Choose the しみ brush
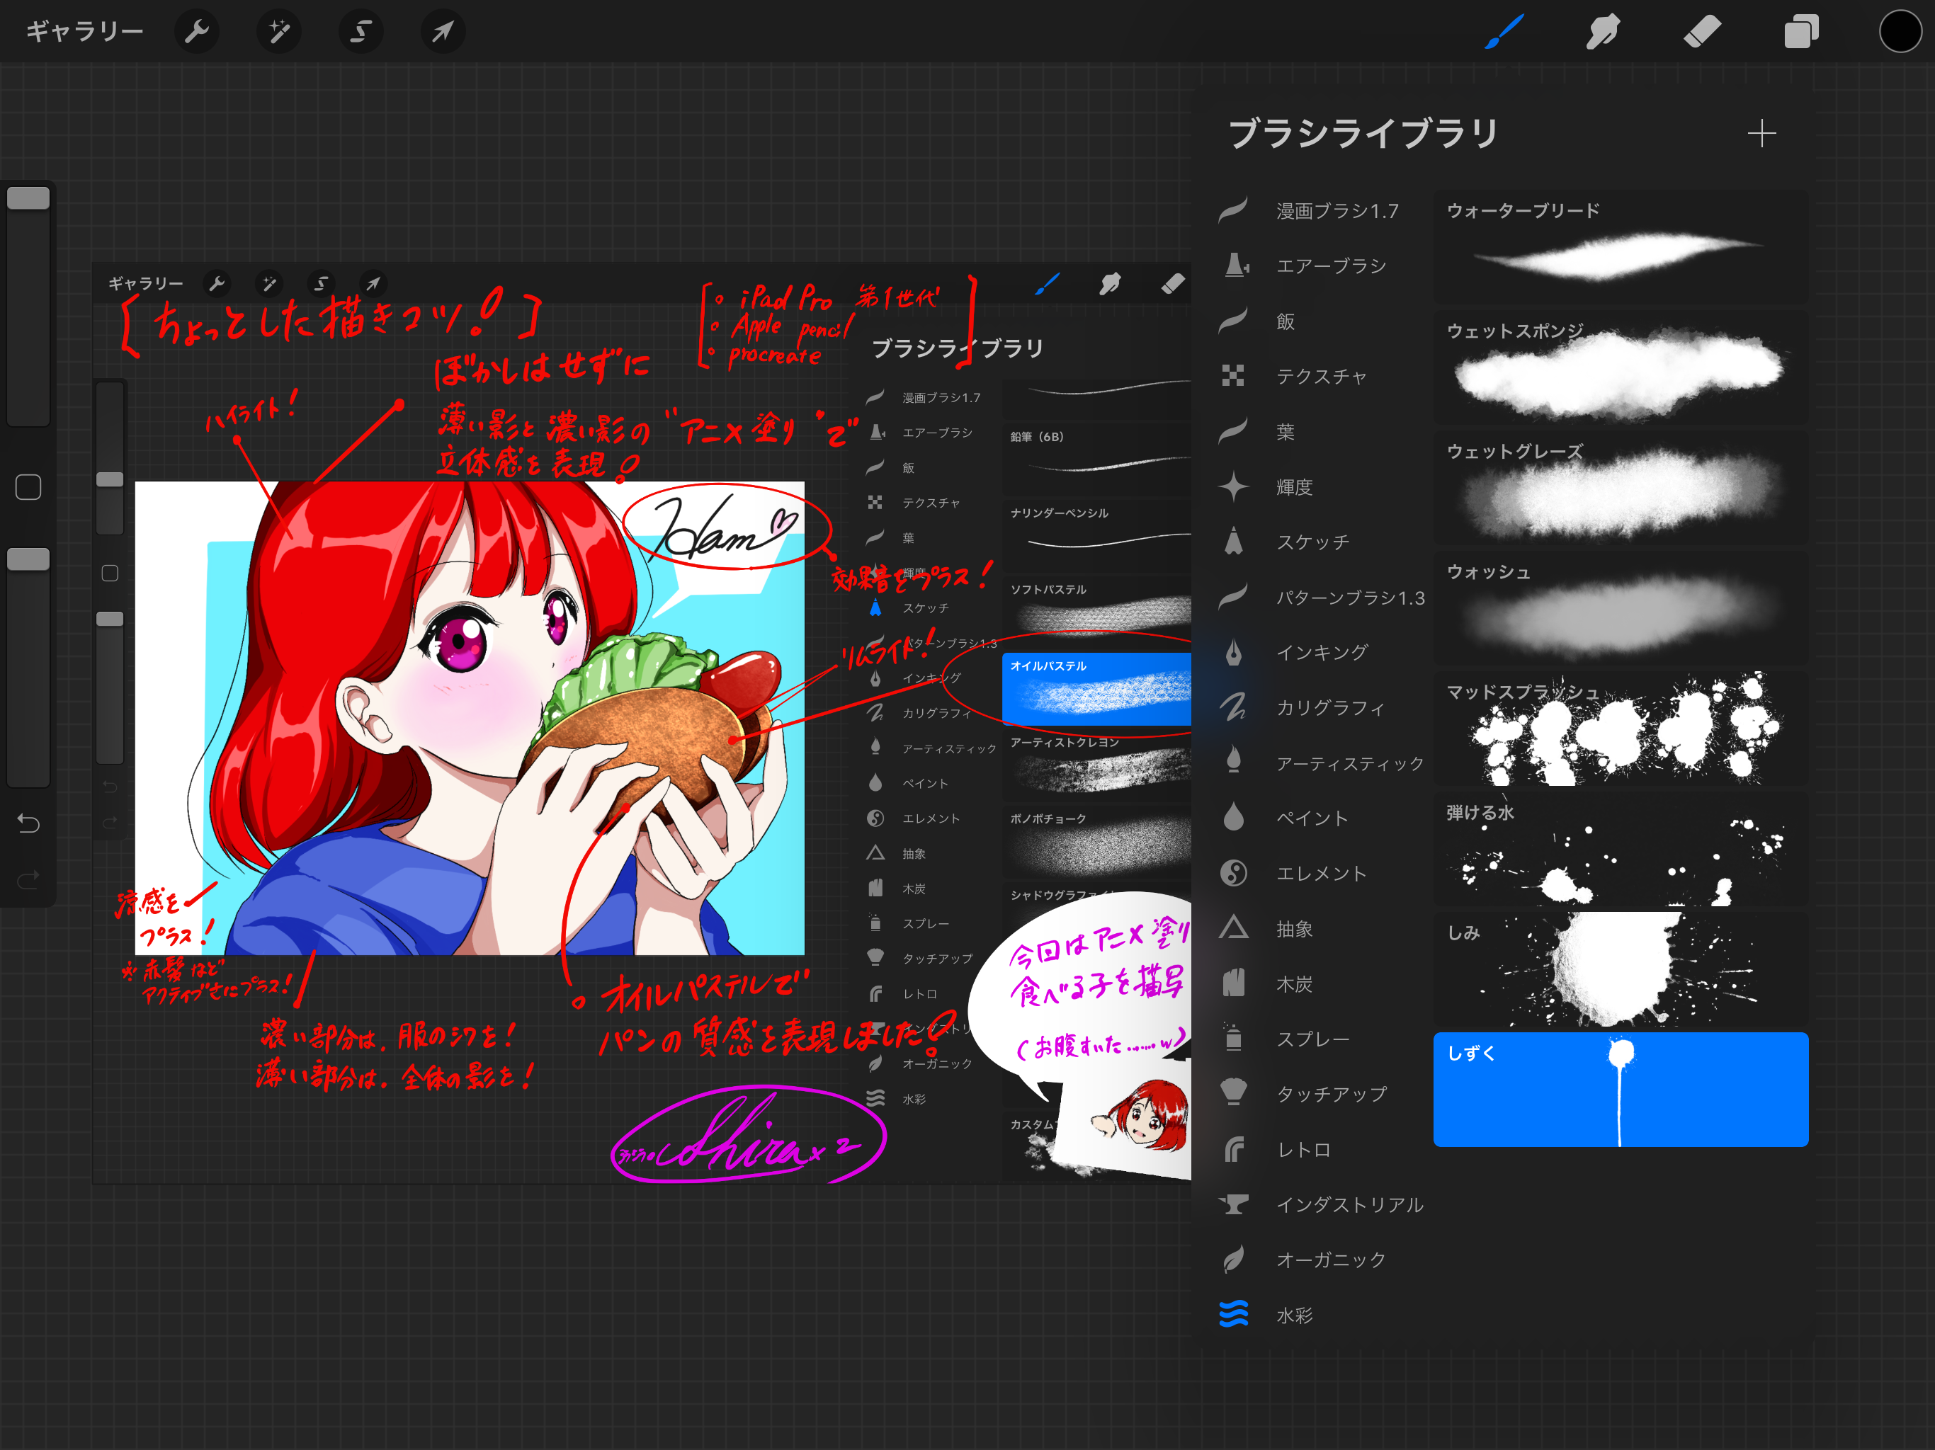Viewport: 1935px width, 1450px height. (x=1620, y=968)
